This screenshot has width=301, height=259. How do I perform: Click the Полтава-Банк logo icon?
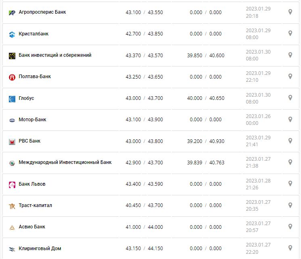click(x=12, y=77)
